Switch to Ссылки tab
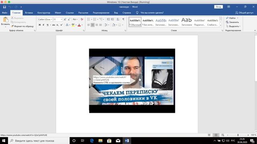 point(69,13)
